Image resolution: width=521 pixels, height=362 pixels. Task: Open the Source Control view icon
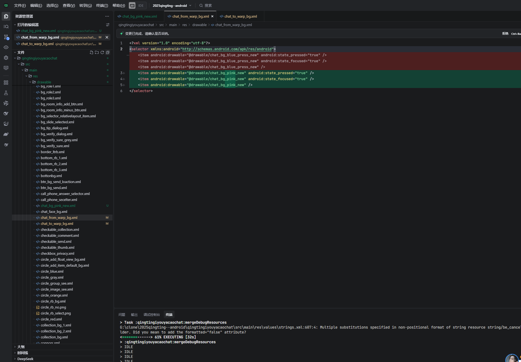click(x=6, y=37)
